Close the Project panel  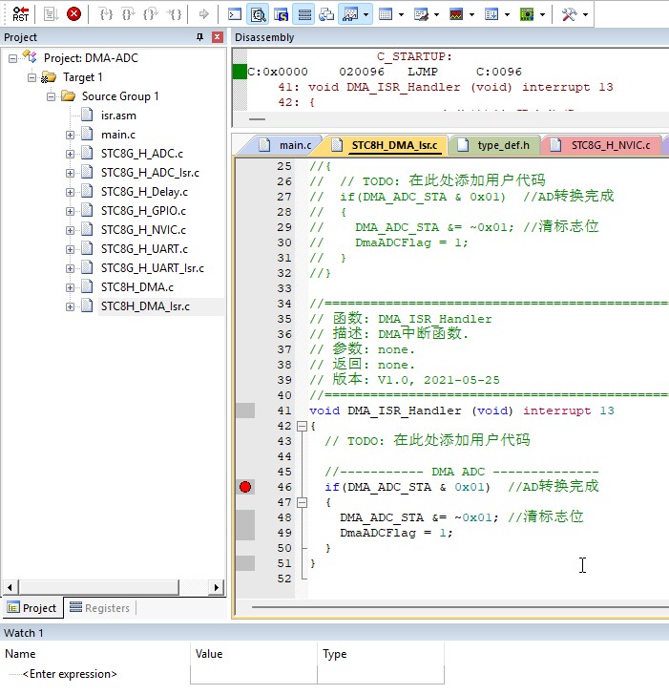click(x=217, y=37)
